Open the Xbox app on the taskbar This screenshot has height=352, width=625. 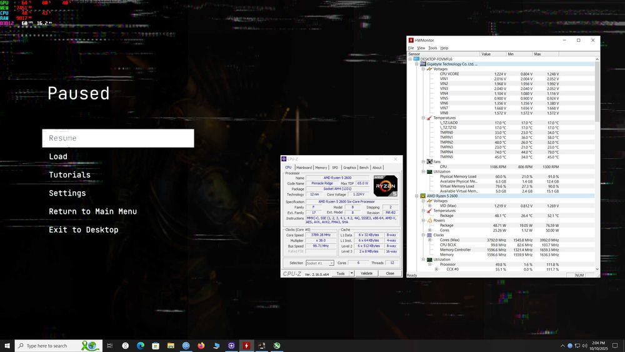pyautogui.click(x=277, y=346)
